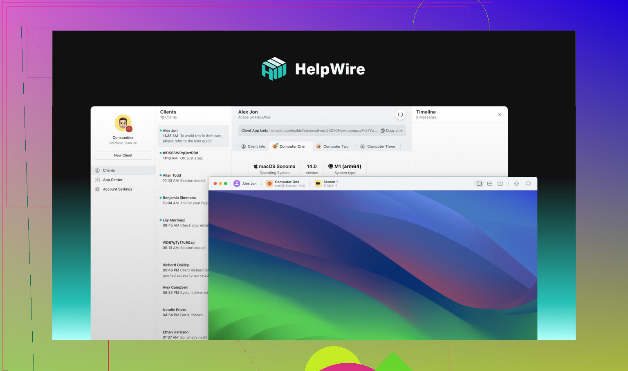Switch to single-screen view layout
Screen dimensions: 628x371
point(479,184)
